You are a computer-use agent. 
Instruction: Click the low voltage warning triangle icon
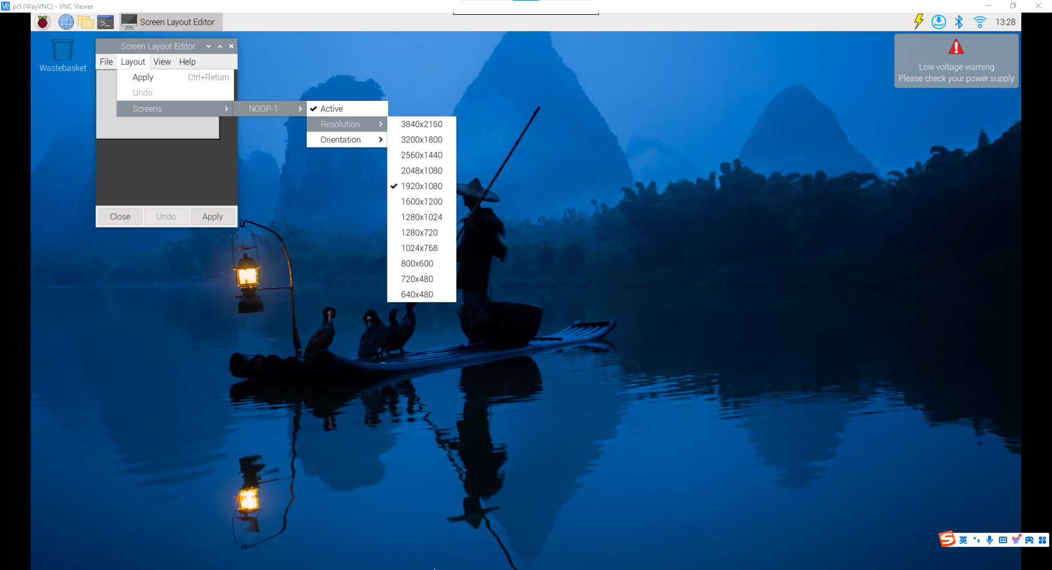[956, 47]
